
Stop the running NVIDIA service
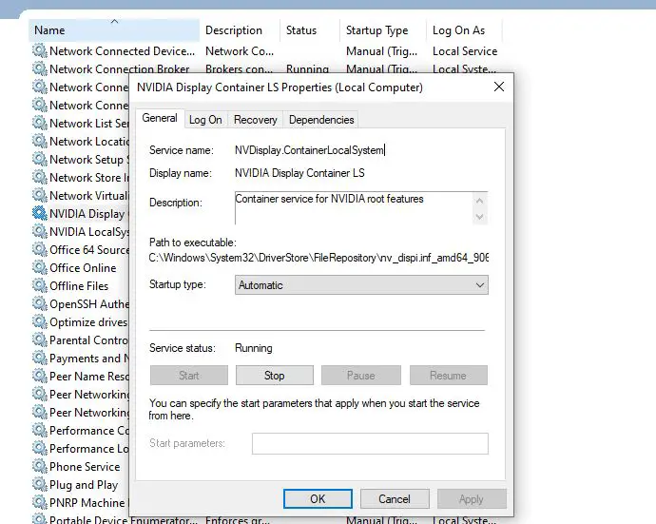(274, 376)
